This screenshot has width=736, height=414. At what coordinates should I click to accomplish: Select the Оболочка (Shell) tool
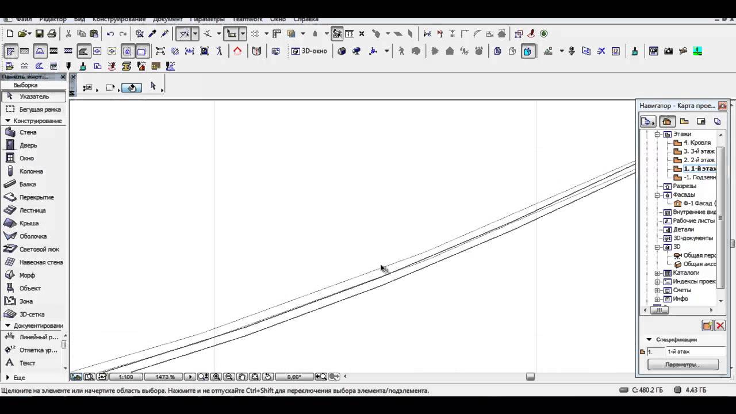click(33, 236)
